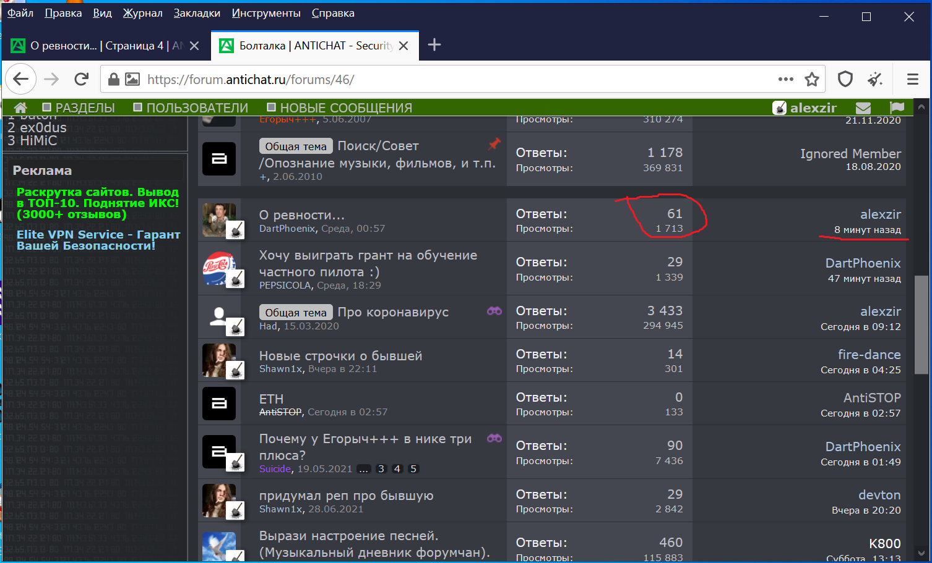Image resolution: width=932 pixels, height=563 pixels.
Task: Open the page actions three-dot menu
Action: click(785, 79)
